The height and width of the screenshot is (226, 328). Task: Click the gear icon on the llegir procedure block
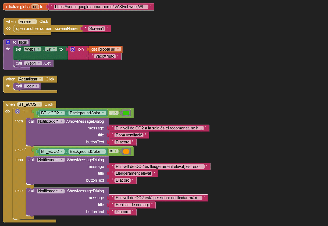click(8, 42)
